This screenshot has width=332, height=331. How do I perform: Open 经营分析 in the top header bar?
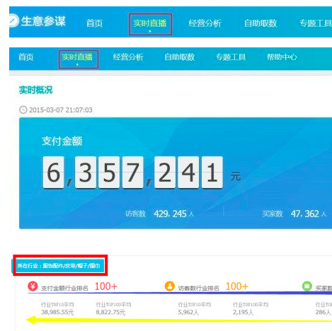click(205, 23)
